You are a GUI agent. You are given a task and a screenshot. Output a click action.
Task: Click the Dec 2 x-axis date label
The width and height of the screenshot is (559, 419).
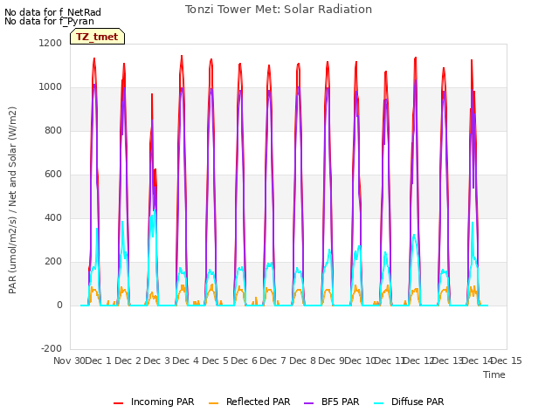point(128,361)
